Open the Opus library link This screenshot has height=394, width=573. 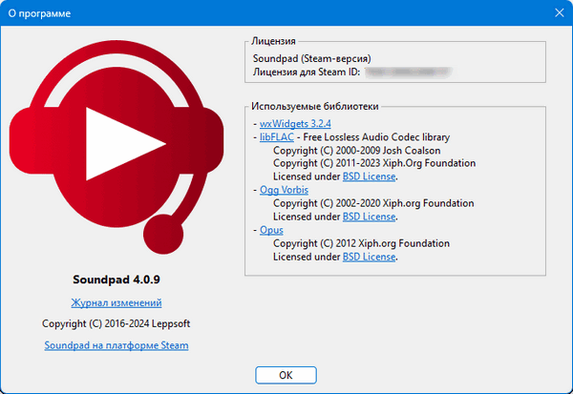pyautogui.click(x=271, y=230)
